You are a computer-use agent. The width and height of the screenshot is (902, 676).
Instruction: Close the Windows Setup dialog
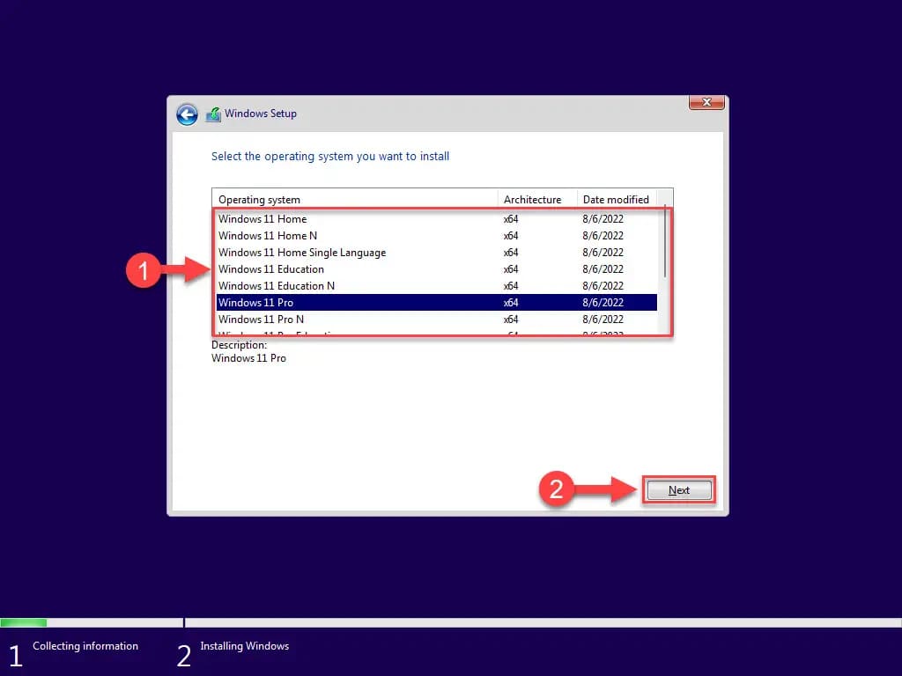click(706, 103)
